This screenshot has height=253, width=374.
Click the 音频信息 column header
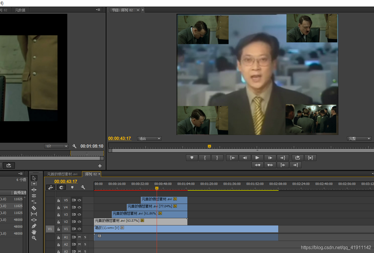pyautogui.click(x=20, y=193)
